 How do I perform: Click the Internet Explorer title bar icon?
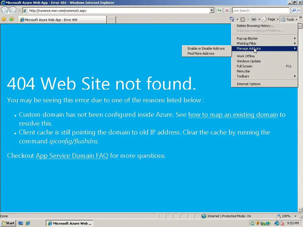coord(3,2)
